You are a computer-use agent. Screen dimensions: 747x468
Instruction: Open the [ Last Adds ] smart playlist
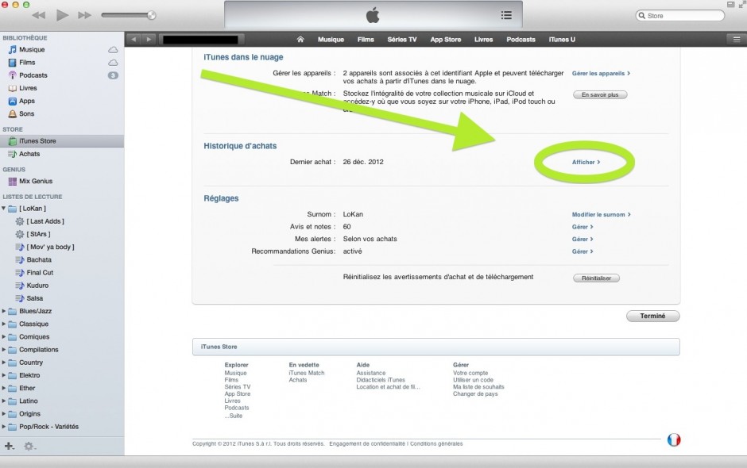point(45,221)
